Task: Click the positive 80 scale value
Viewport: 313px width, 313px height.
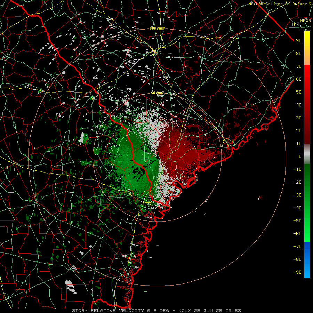Action: pos(299,53)
